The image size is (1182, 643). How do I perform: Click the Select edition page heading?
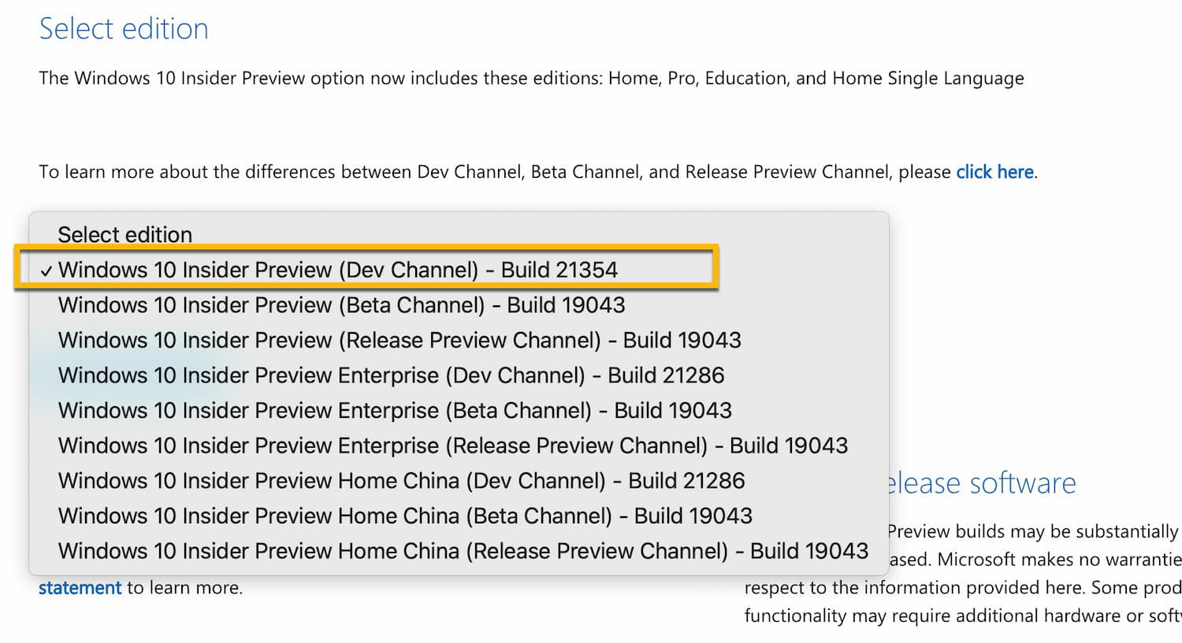124,28
